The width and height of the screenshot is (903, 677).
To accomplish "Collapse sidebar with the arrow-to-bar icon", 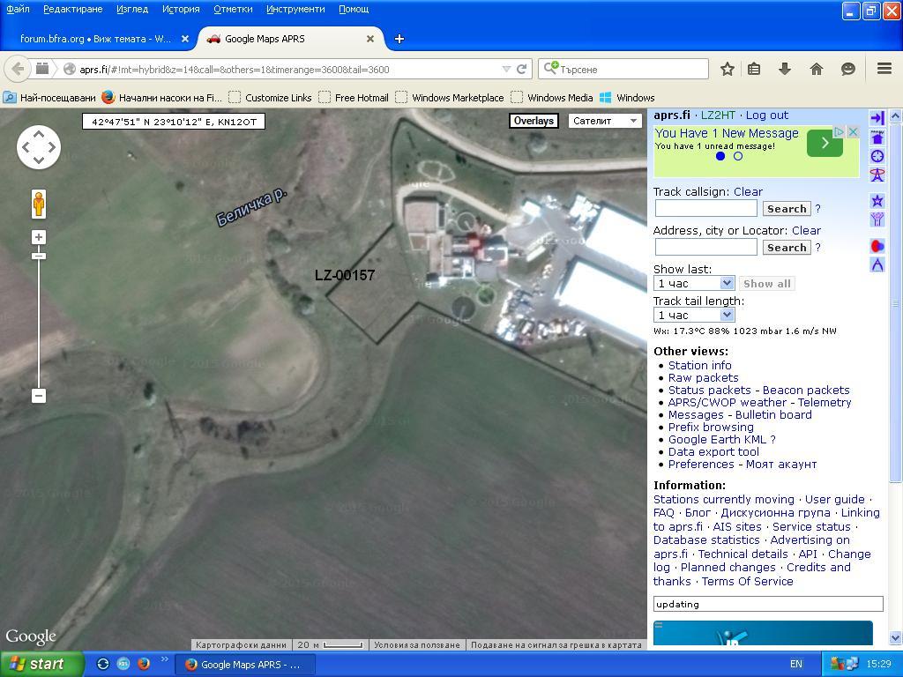I will (877, 118).
